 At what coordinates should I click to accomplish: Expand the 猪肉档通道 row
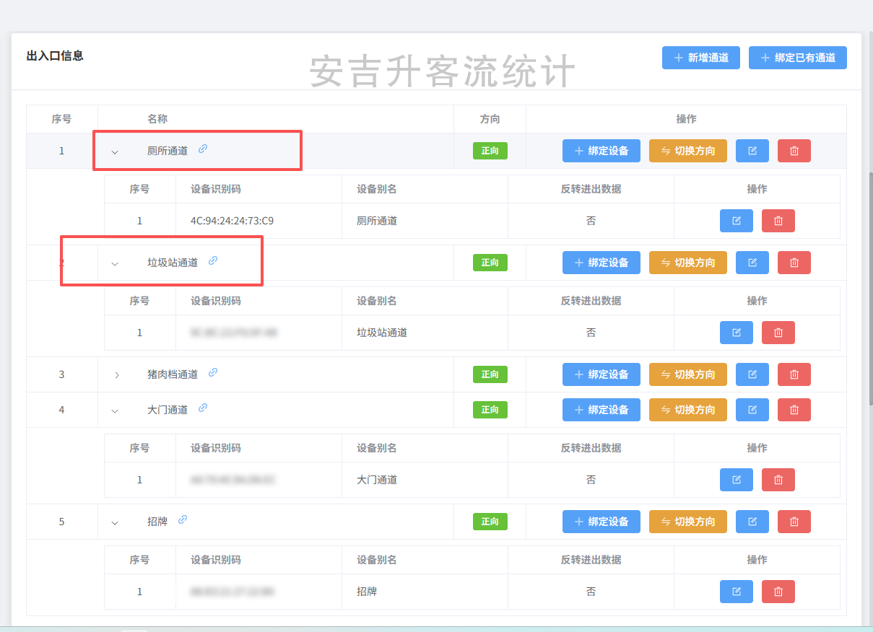pos(114,374)
